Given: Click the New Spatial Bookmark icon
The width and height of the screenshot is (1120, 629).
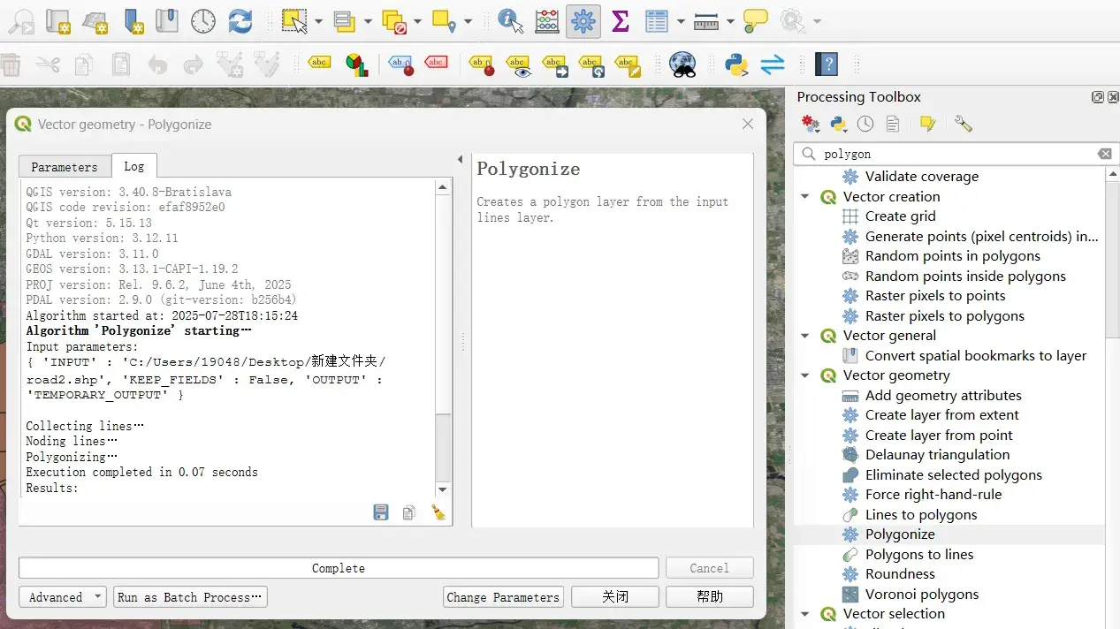Looking at the screenshot, I should [x=133, y=21].
